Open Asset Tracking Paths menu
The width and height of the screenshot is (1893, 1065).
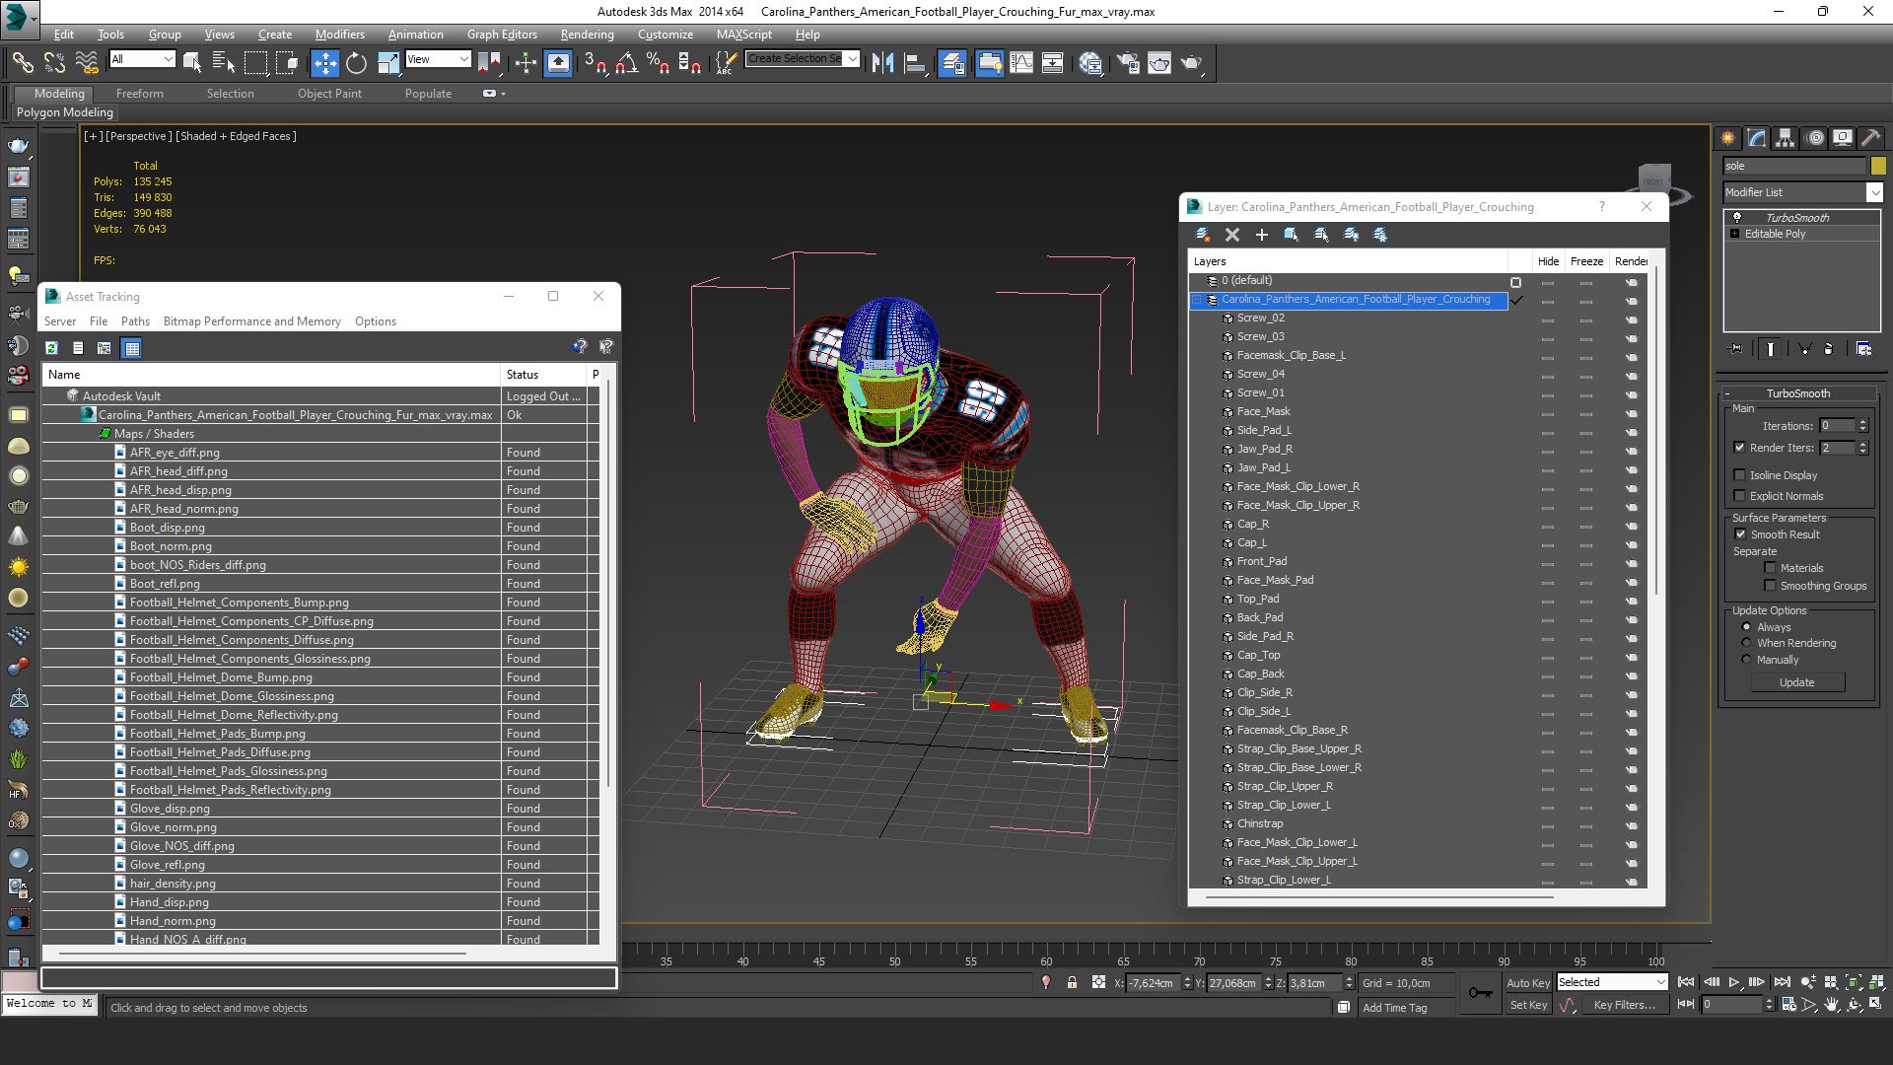pyautogui.click(x=135, y=321)
